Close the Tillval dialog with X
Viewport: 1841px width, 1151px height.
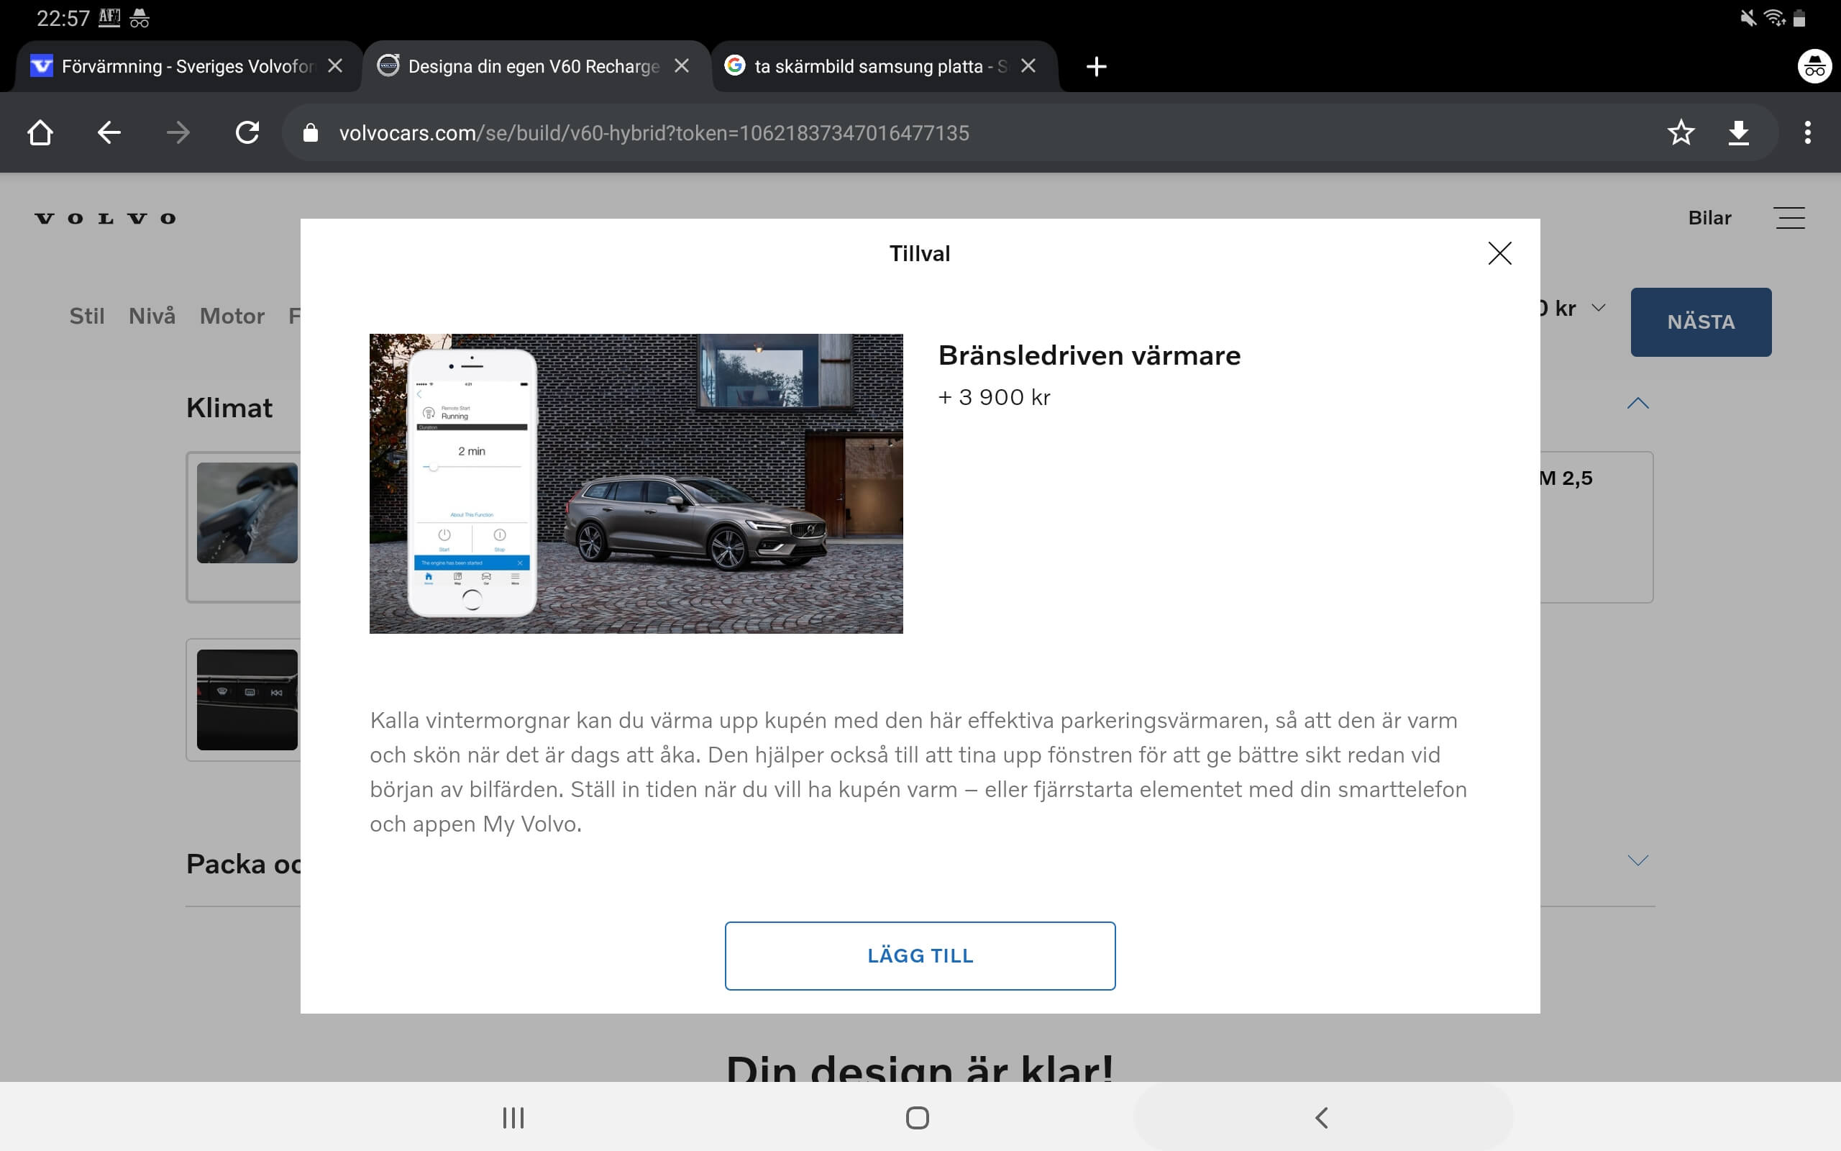point(1499,253)
